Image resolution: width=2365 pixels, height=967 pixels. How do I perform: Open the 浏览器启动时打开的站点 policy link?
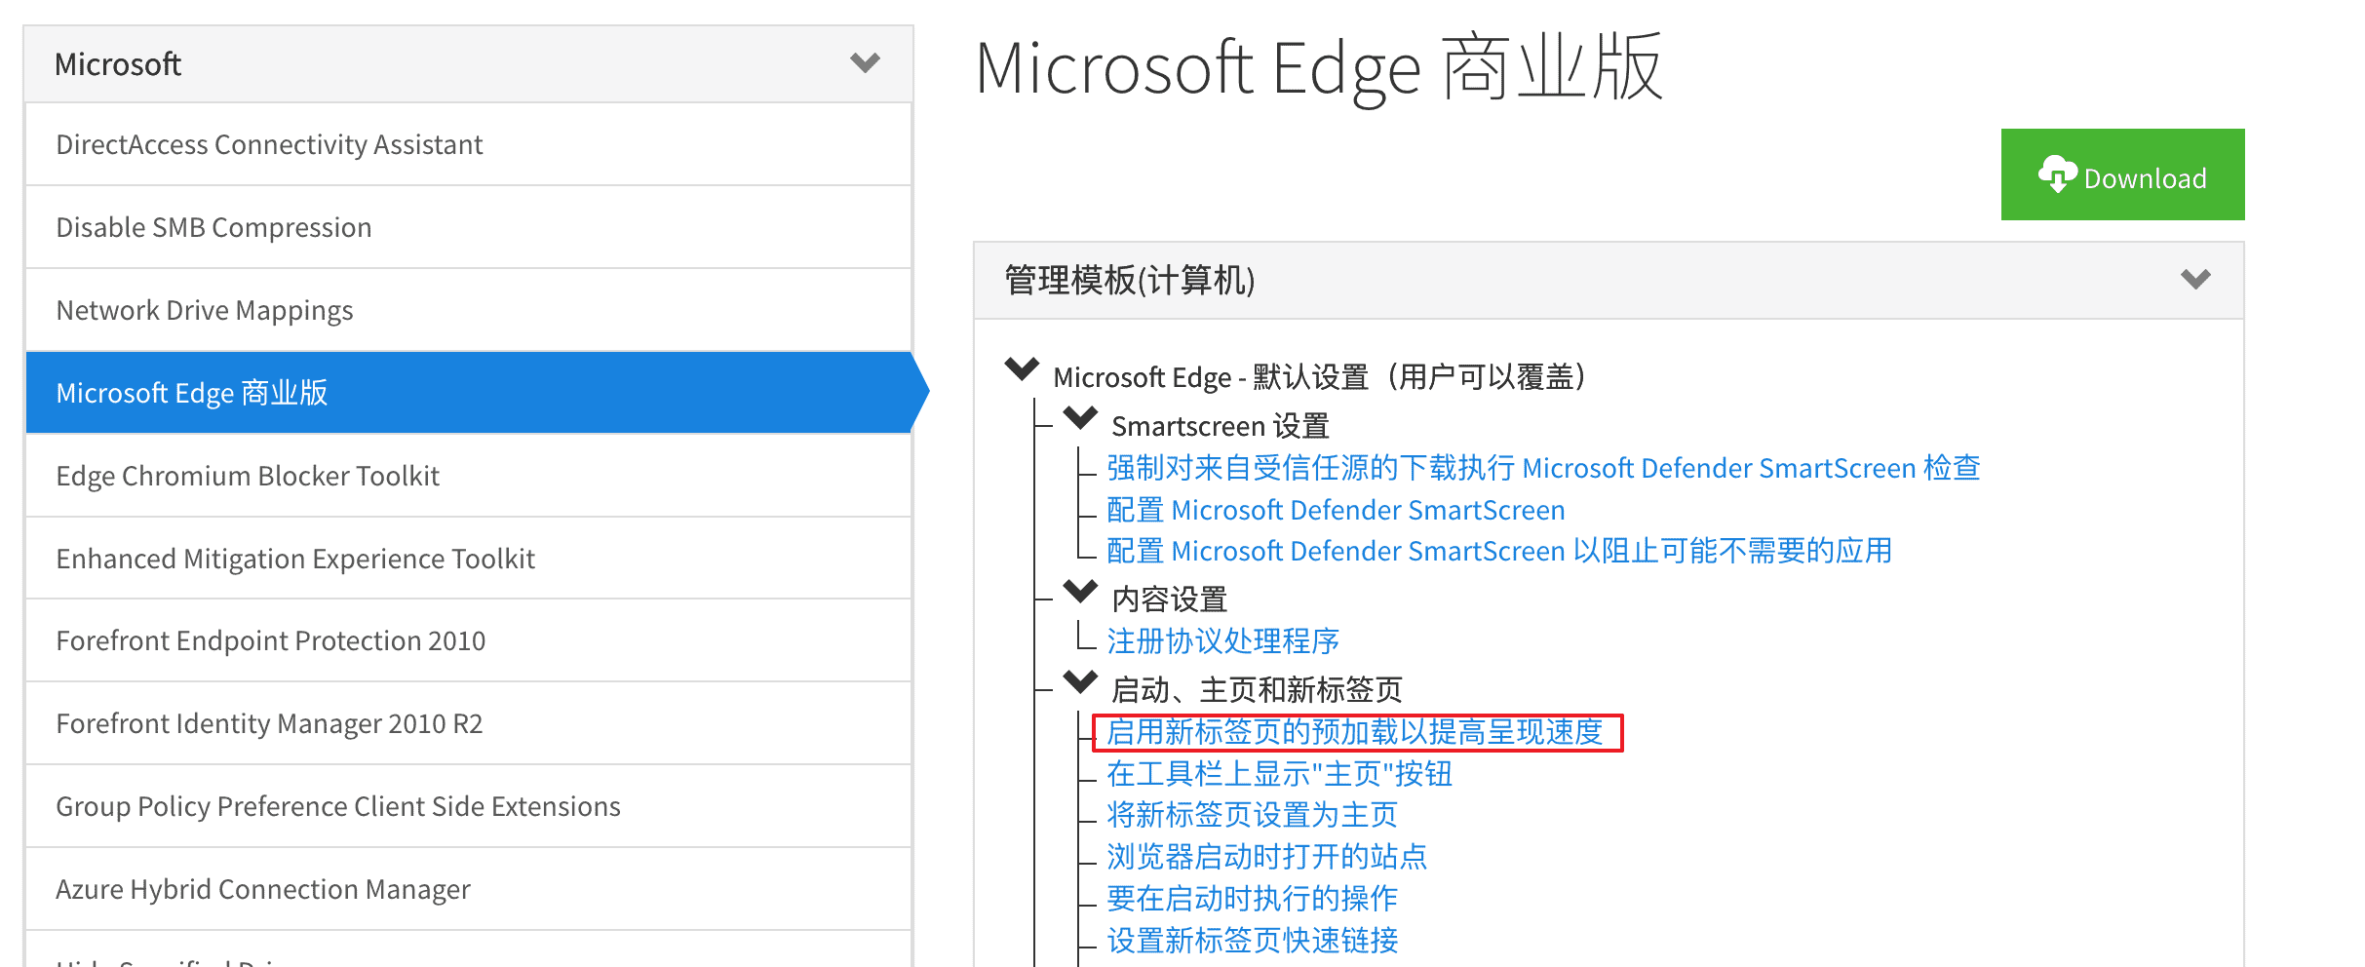point(1266,857)
